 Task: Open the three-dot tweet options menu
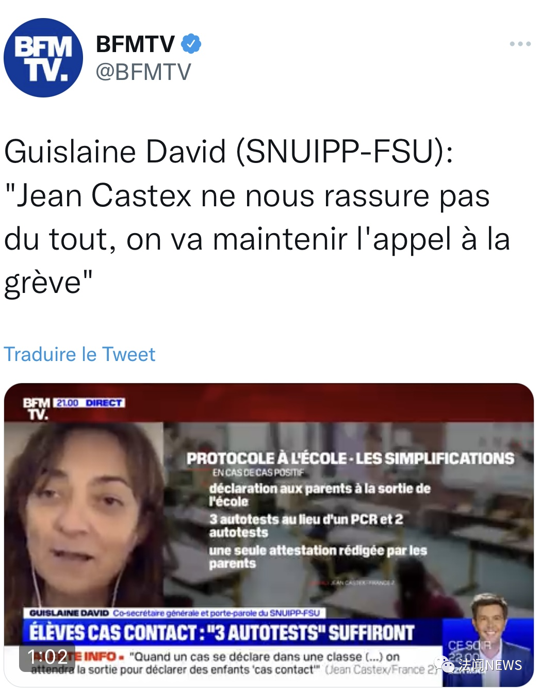[x=520, y=44]
